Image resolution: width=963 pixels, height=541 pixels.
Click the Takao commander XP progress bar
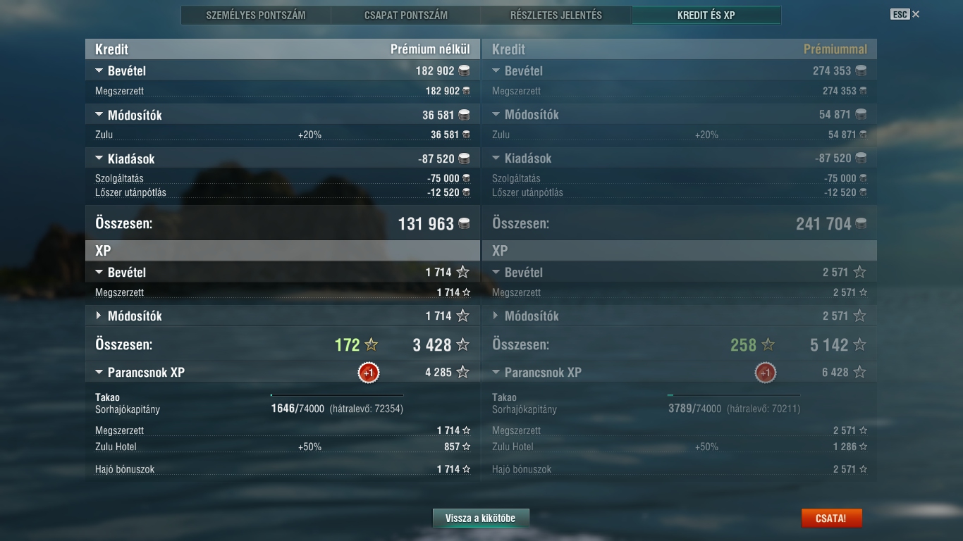337,395
